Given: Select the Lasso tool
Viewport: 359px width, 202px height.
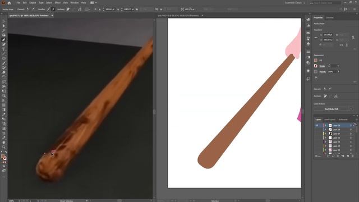Looking at the screenshot, I should coord(4,35).
